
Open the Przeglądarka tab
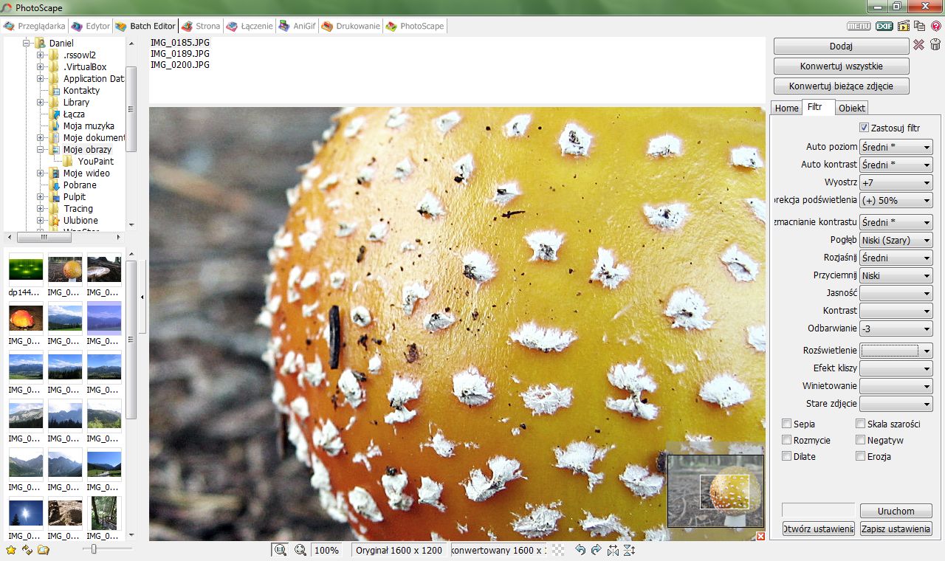[x=34, y=26]
